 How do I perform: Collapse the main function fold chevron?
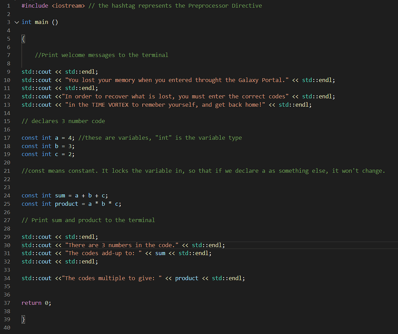[x=16, y=22]
